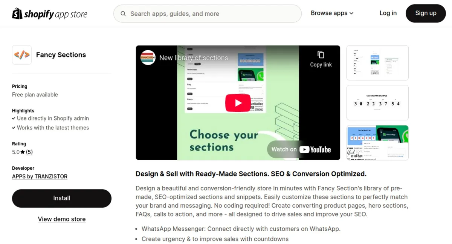Install the Fancy Sections app
The width and height of the screenshot is (452, 244).
click(x=62, y=198)
